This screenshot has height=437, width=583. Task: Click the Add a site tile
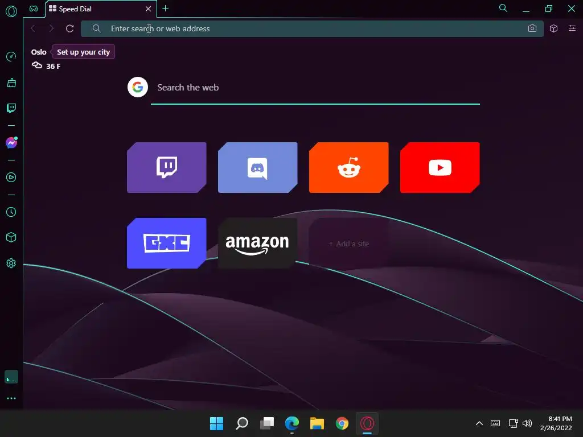(x=349, y=244)
